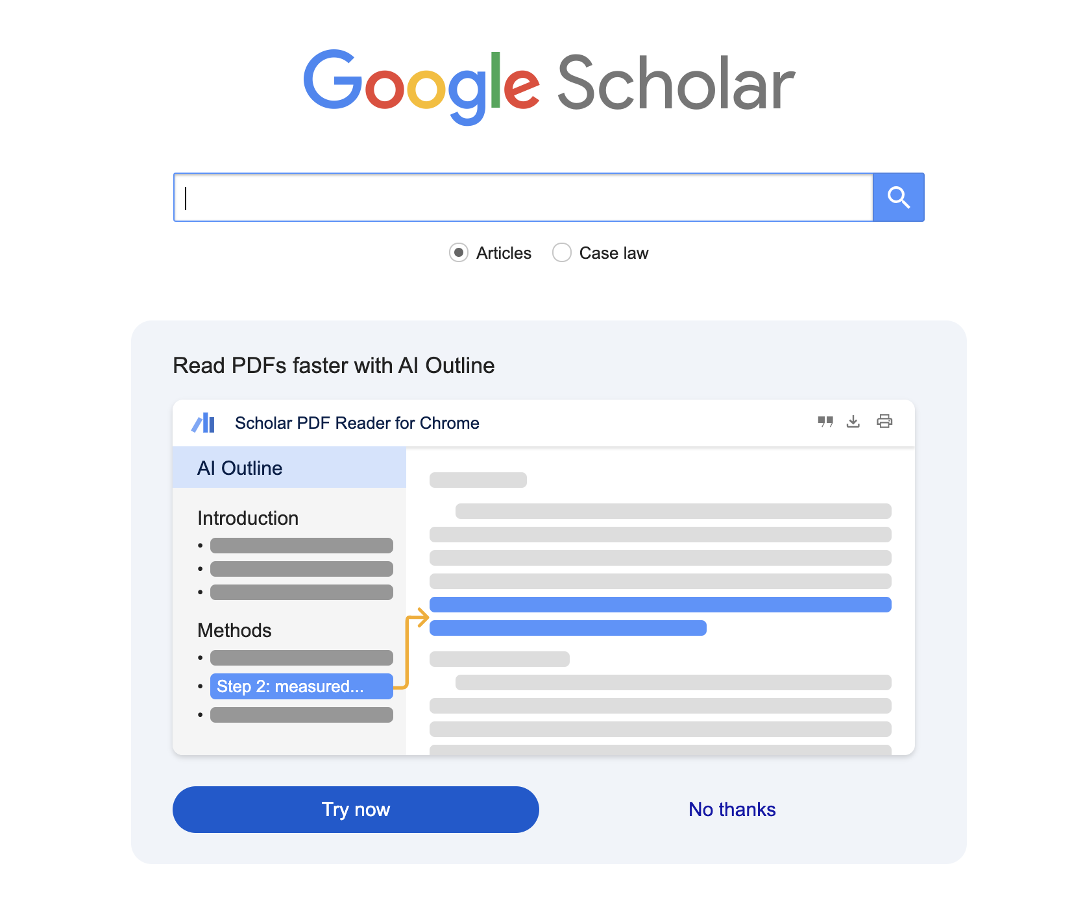This screenshot has width=1072, height=916.
Task: Focus the Scholar search text box
Action: point(523,197)
